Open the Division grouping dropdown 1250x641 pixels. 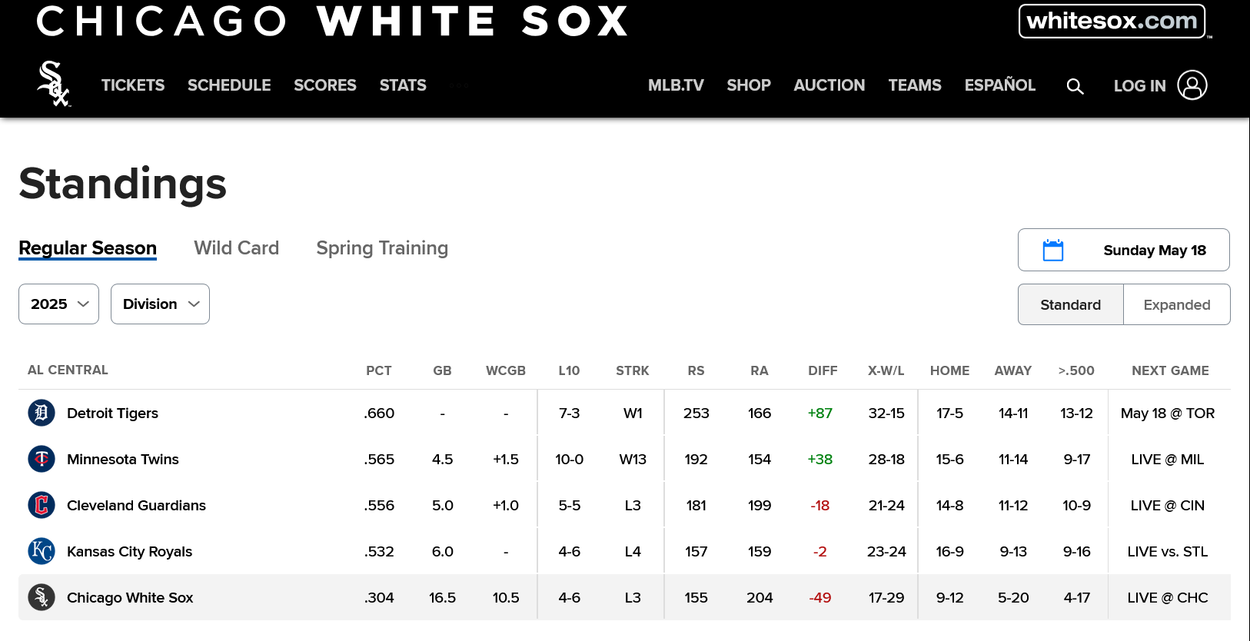[x=160, y=304]
